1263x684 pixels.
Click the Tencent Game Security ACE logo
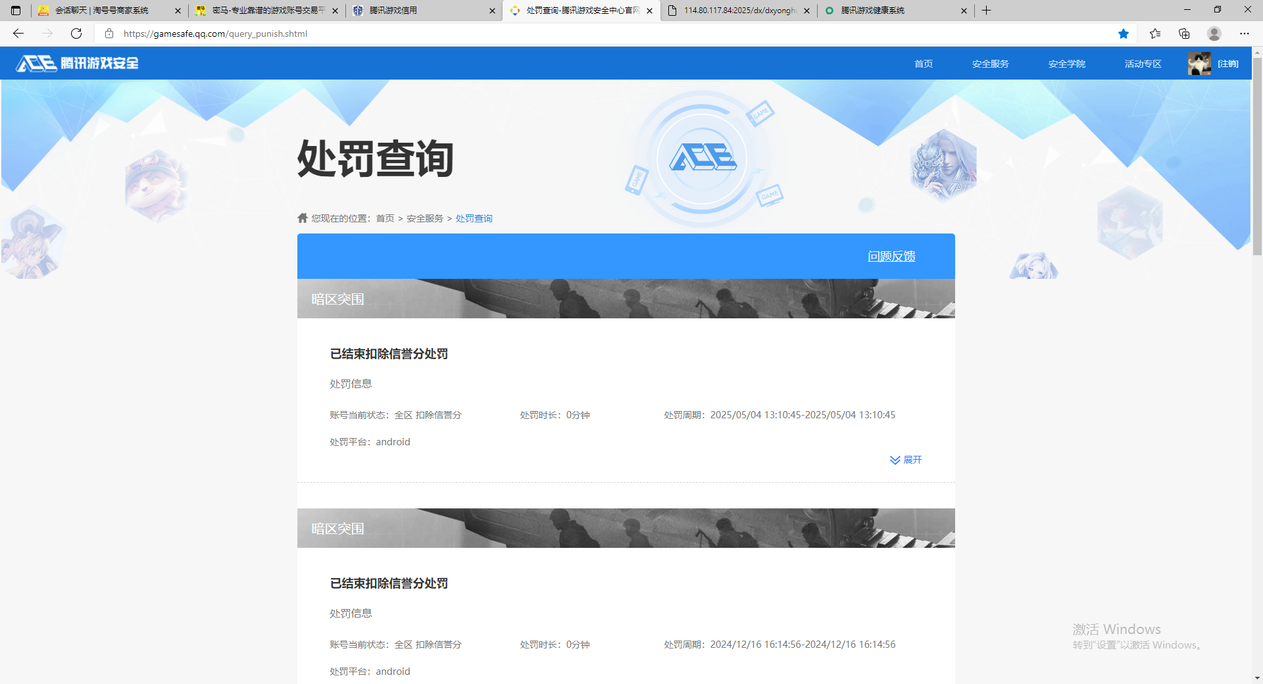[77, 63]
